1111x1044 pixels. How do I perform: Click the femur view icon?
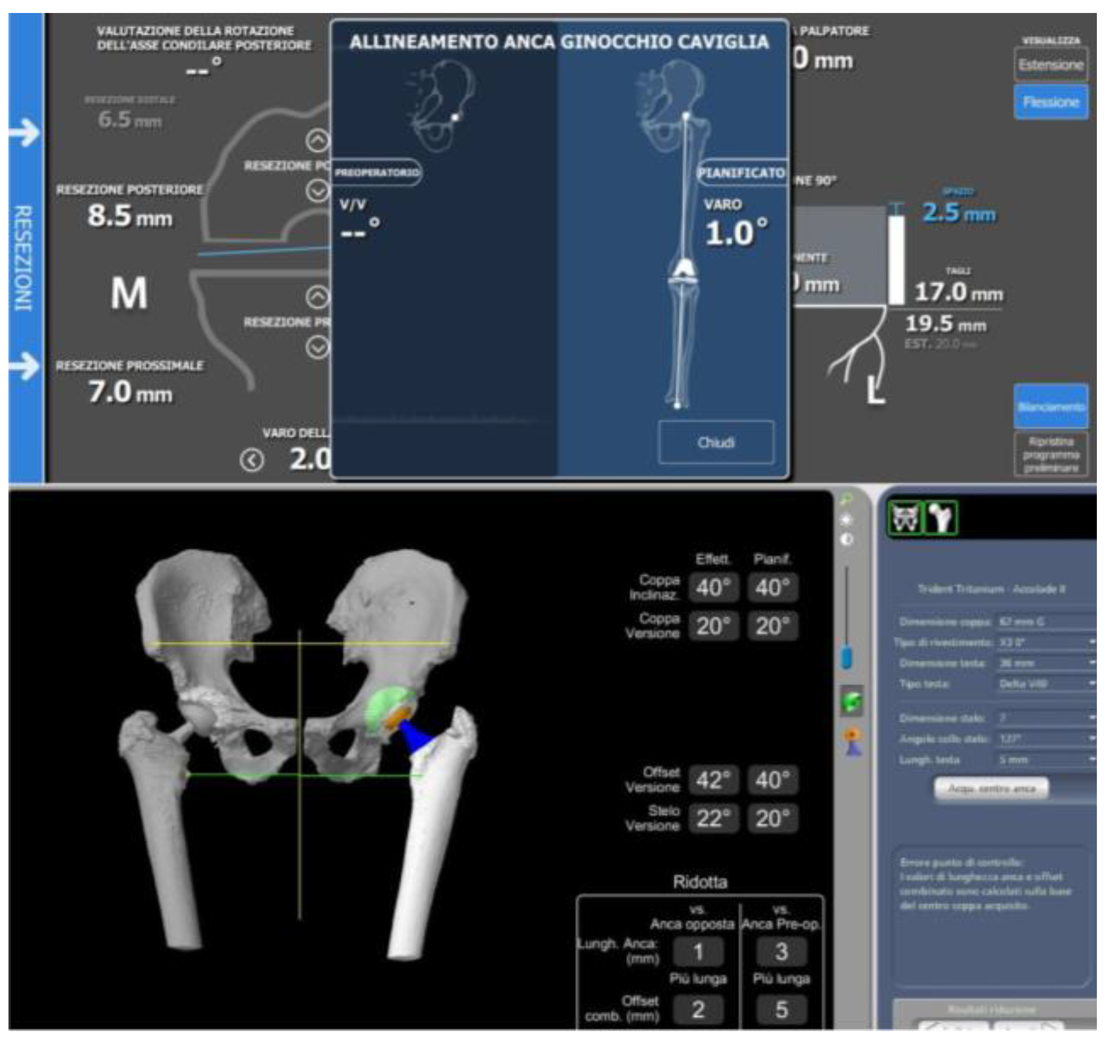941,517
